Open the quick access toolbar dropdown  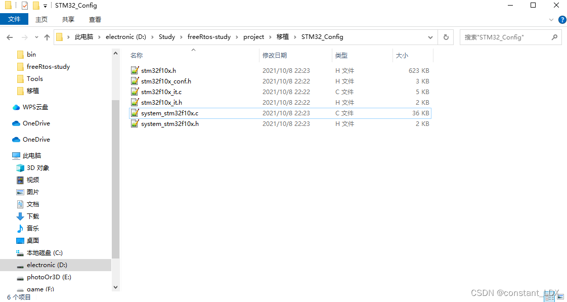(x=45, y=6)
